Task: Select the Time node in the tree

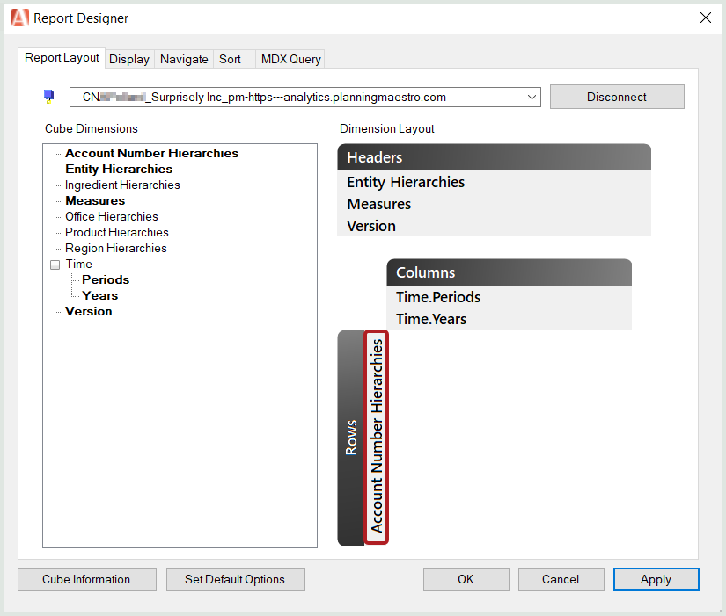Action: [x=78, y=265]
